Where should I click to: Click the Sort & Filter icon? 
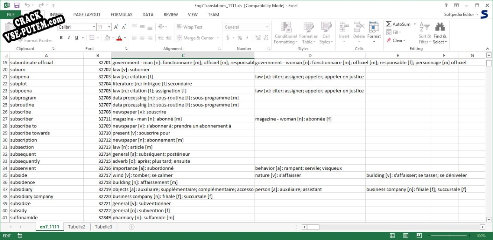pyautogui.click(x=424, y=27)
